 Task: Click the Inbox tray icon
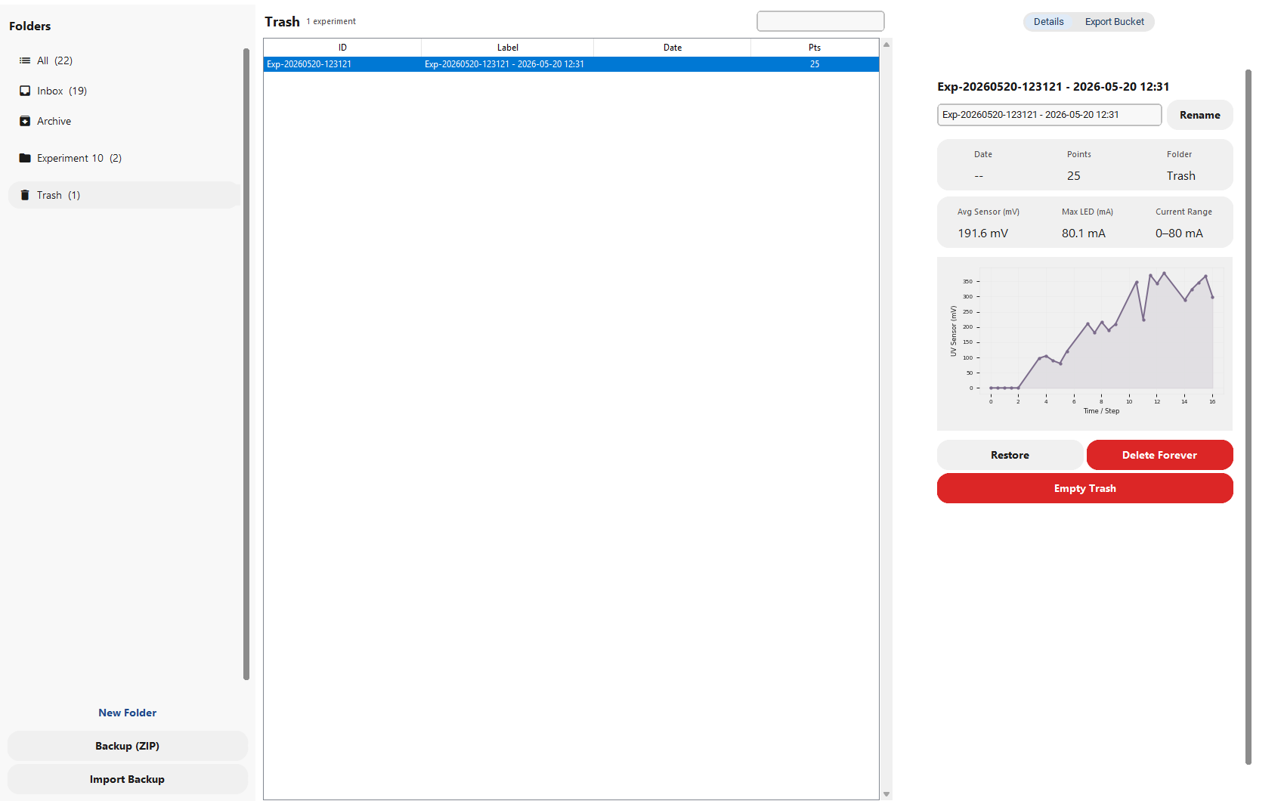point(25,91)
